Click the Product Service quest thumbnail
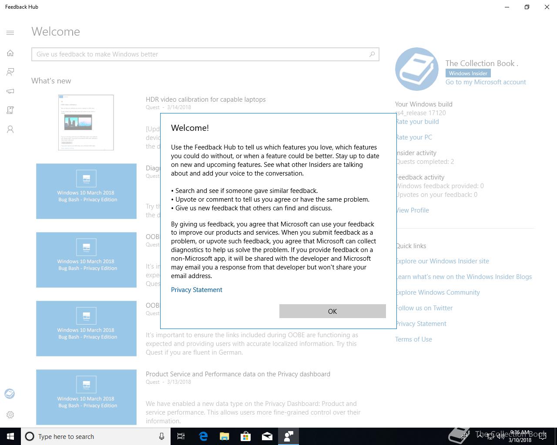557x445 pixels. [86, 397]
